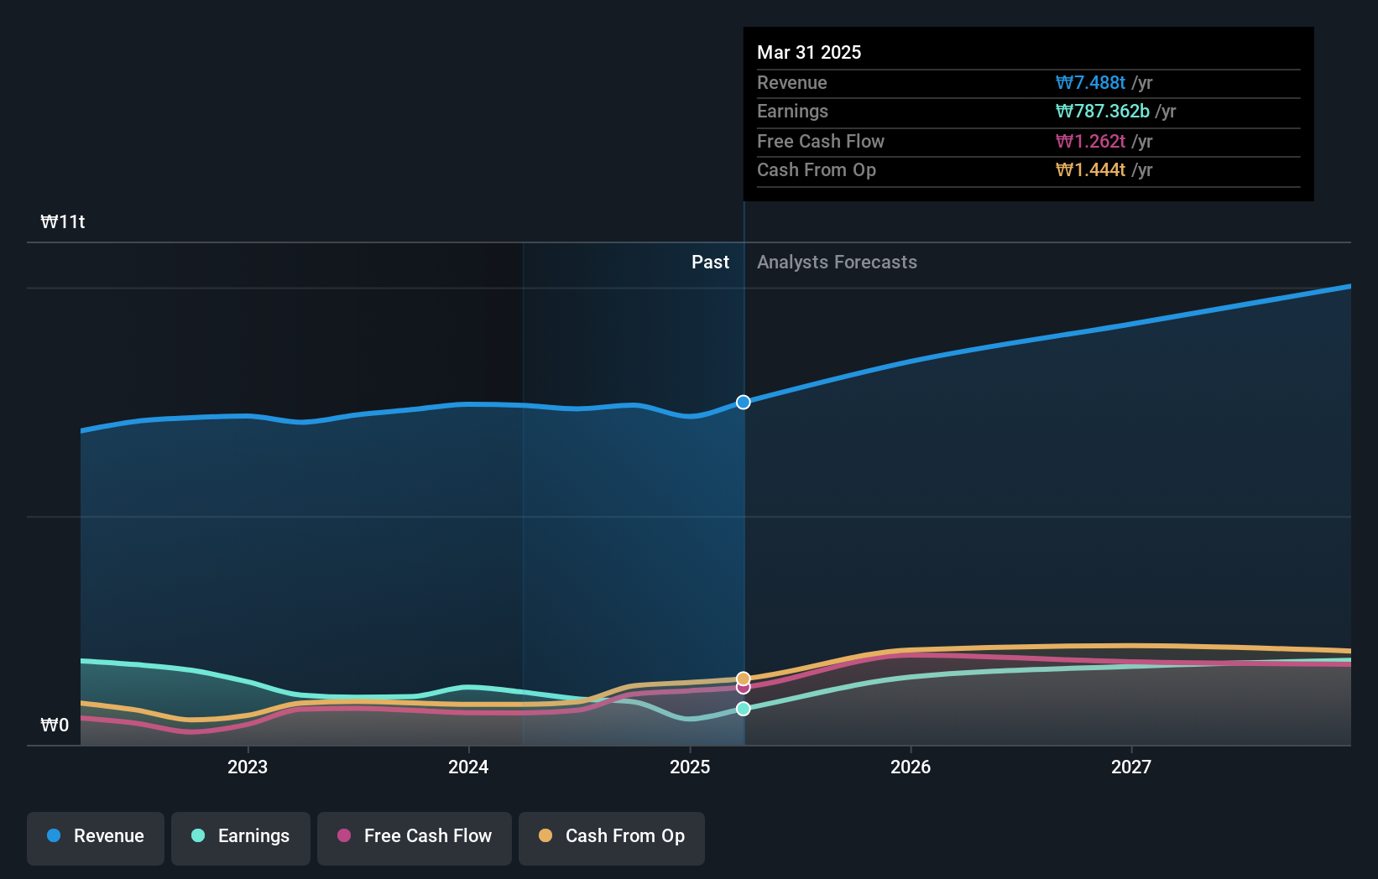Toggle the Cash From Op series visibility
The height and width of the screenshot is (879, 1378).
point(612,836)
